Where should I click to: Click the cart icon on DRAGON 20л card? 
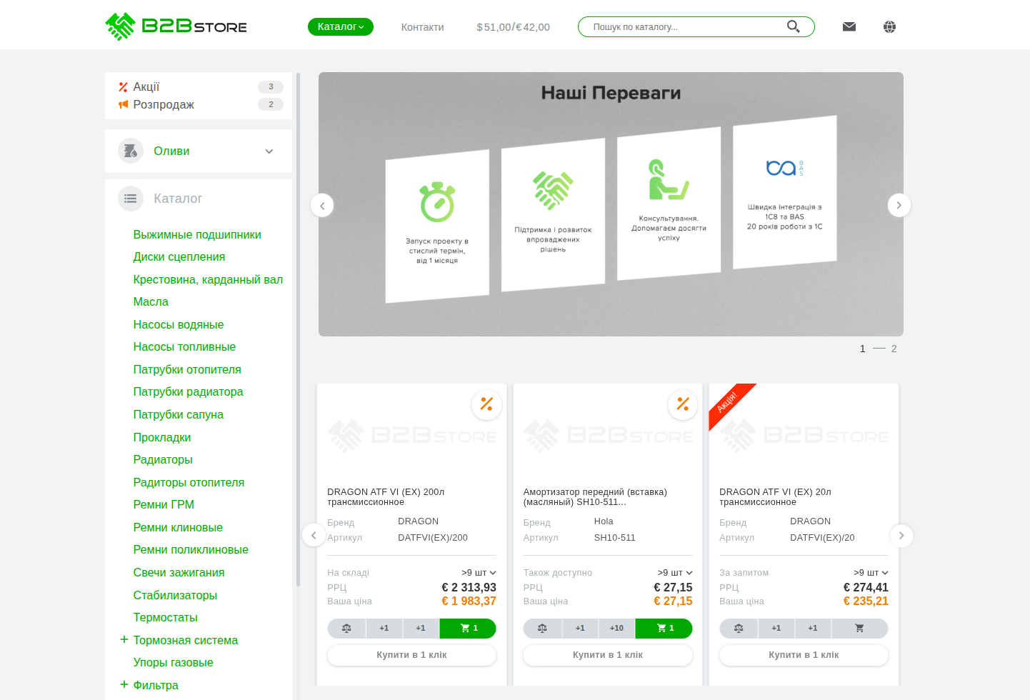(x=859, y=629)
